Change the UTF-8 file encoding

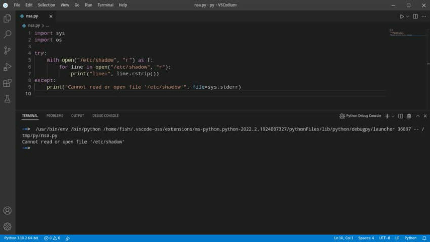pos(384,238)
